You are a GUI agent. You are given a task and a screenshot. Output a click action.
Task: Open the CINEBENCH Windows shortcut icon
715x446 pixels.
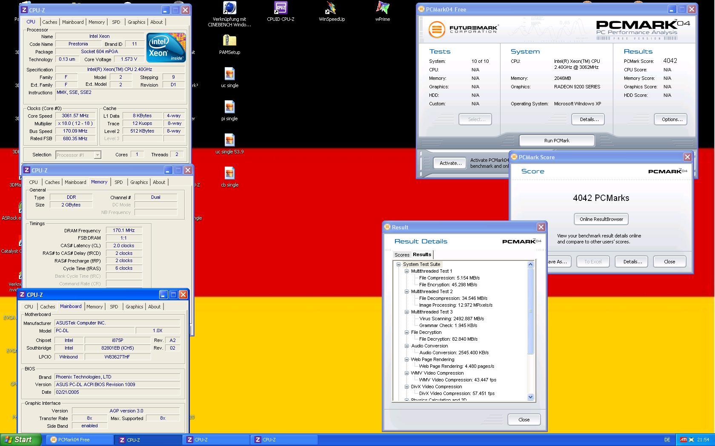(229, 8)
